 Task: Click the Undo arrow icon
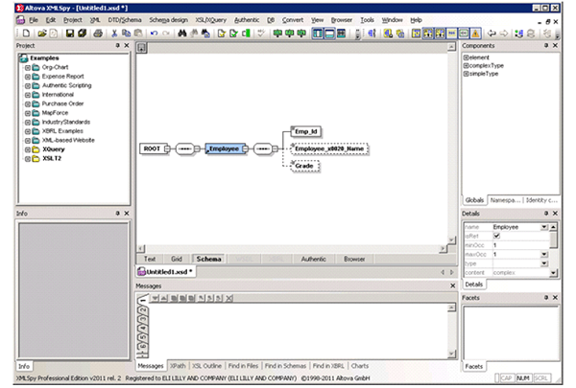(x=154, y=34)
